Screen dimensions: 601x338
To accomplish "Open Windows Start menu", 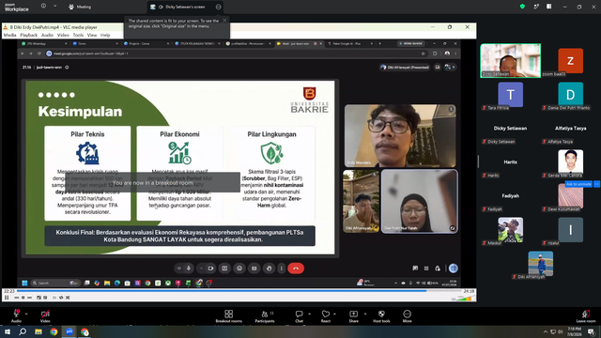I will tap(8, 331).
